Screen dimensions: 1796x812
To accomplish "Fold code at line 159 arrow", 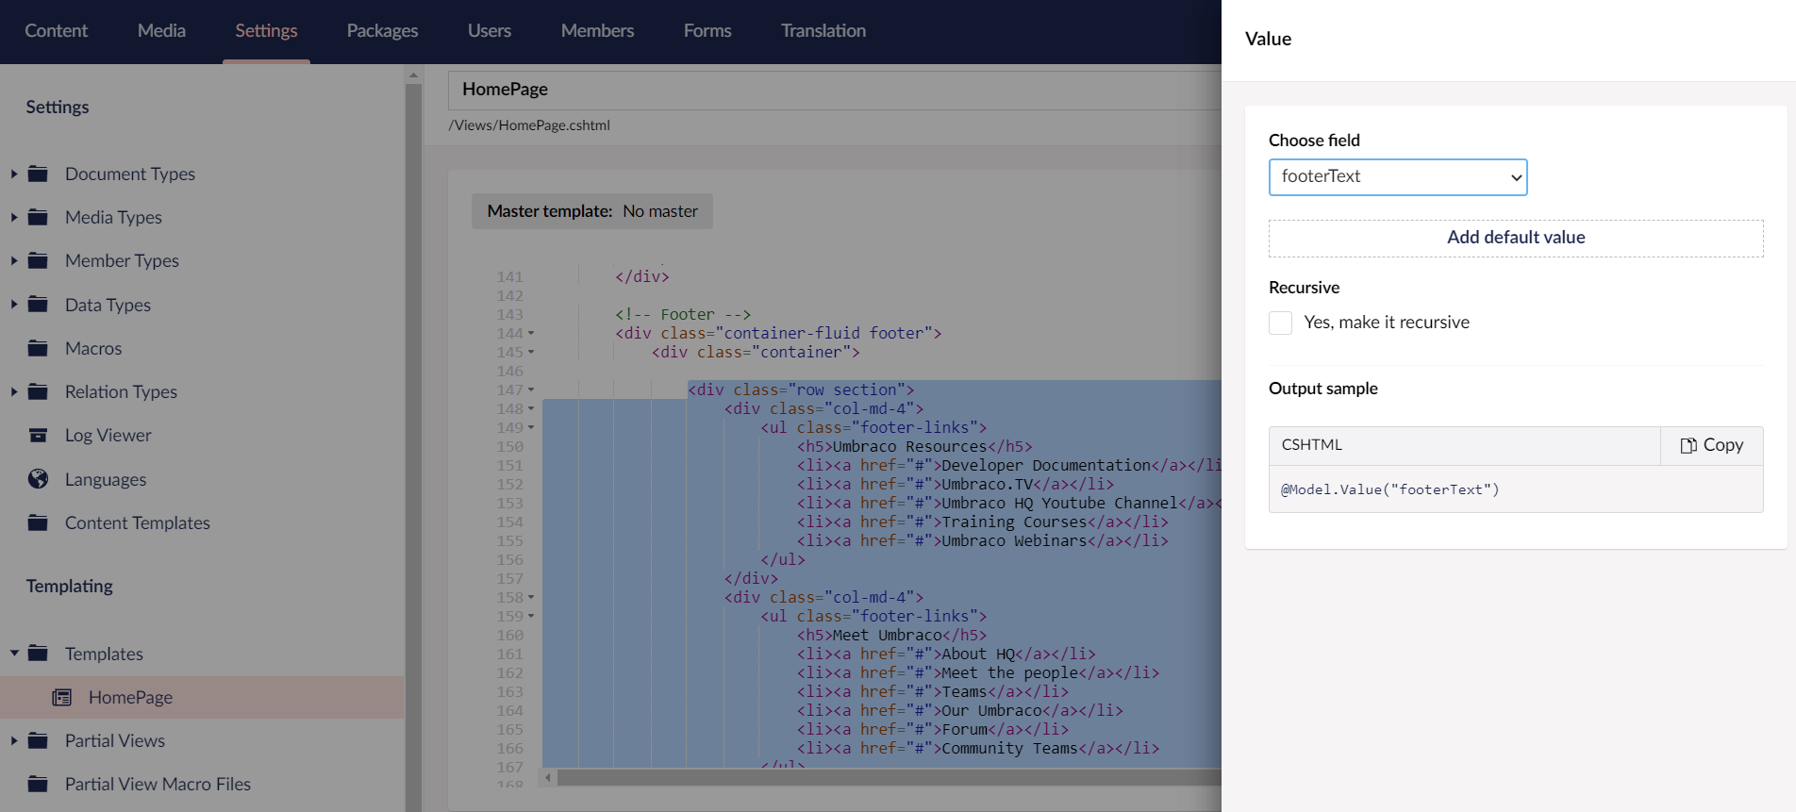I will click(531, 616).
